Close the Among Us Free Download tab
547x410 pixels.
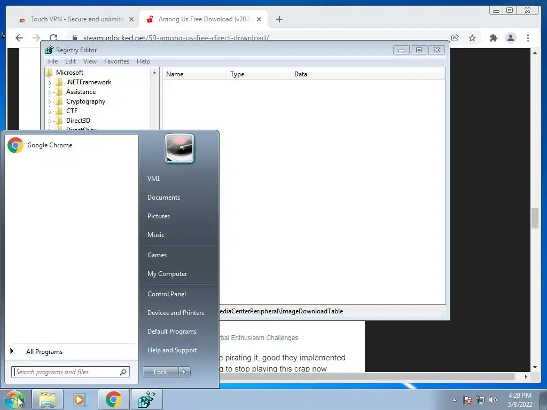click(x=259, y=19)
